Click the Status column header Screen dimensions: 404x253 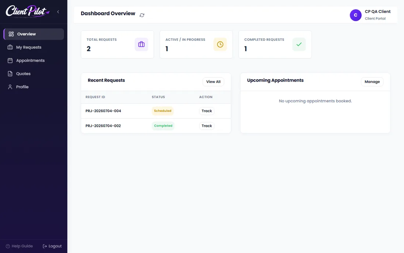click(x=158, y=97)
